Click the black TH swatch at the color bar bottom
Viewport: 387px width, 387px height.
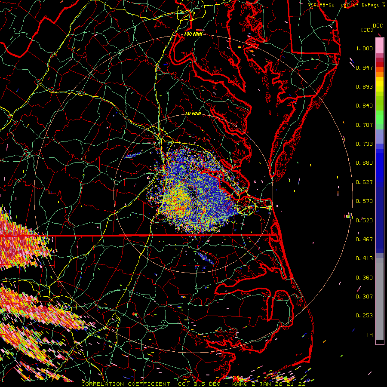click(x=380, y=342)
